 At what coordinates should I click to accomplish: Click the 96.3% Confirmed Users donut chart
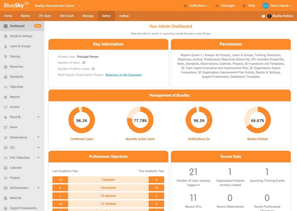click(x=82, y=120)
